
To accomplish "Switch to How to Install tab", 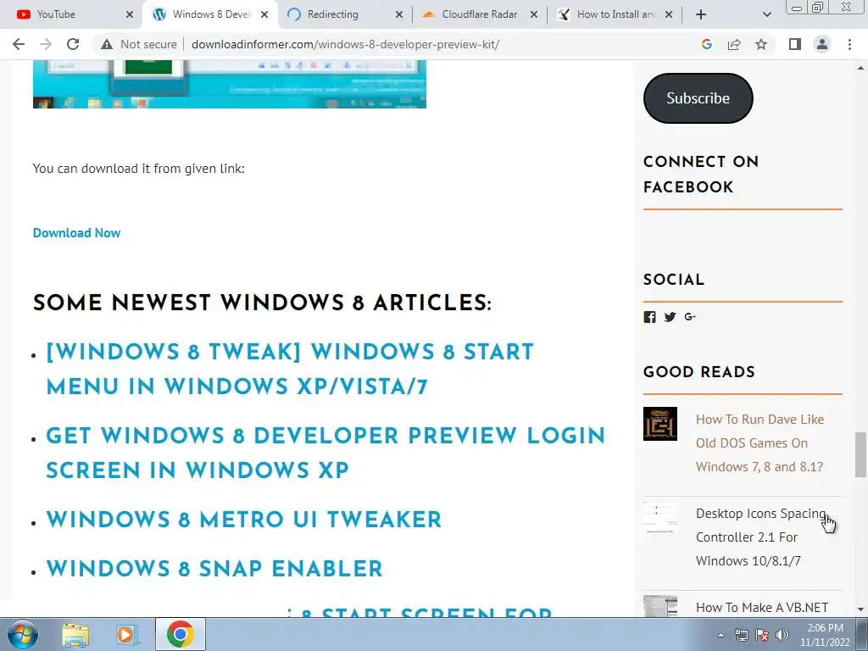I will tap(616, 14).
